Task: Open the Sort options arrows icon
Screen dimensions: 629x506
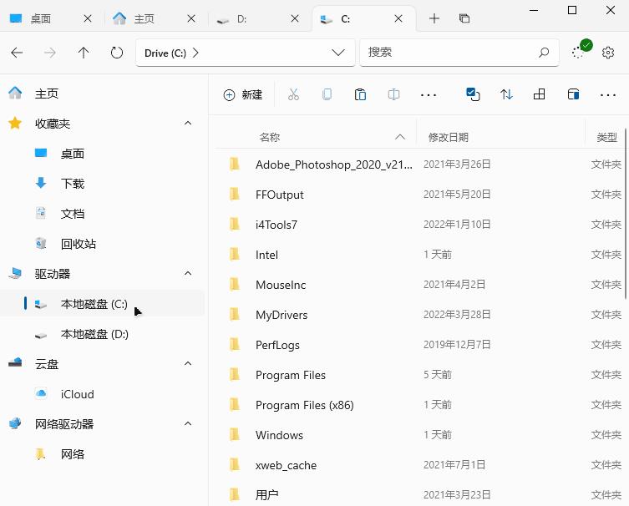Action: [506, 95]
